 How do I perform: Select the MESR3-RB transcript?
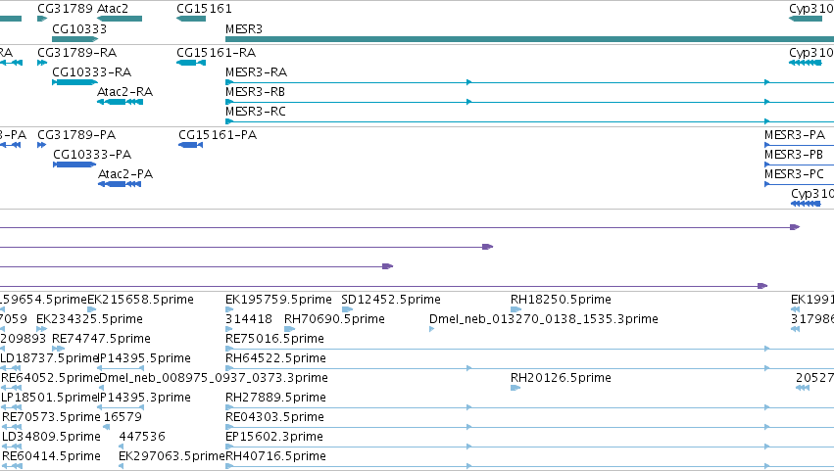click(x=530, y=102)
